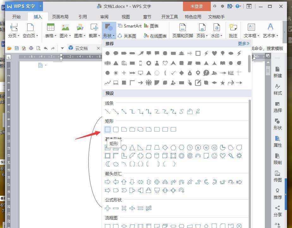Pick the smiley face basic shape
Viewport: 292px width, 228px height.
[x=214, y=156]
